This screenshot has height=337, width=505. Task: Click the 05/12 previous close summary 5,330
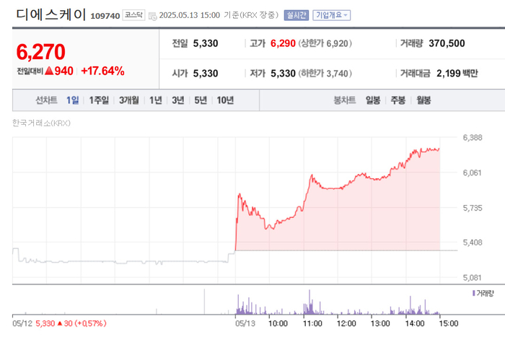(45, 323)
